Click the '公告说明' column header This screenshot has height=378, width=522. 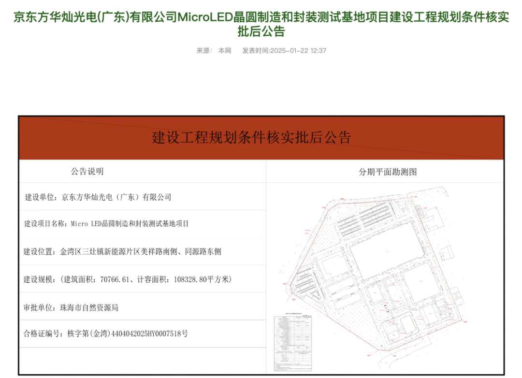pyautogui.click(x=87, y=172)
